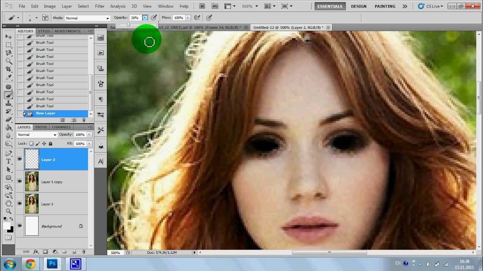
Task: Click the foreground color swatch
Action: click(7, 225)
